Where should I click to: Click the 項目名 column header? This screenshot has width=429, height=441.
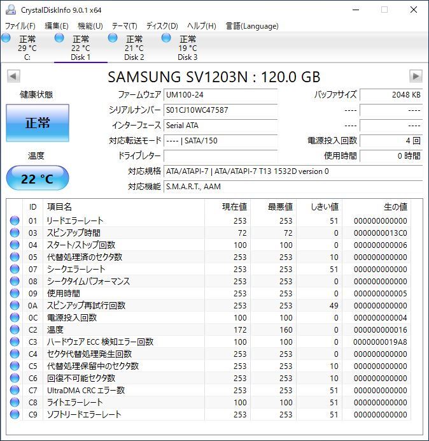tap(123, 206)
